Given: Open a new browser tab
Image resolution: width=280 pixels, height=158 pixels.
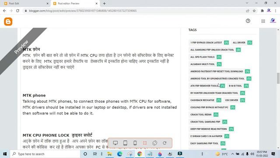Looking at the screenshot, I should [x=104, y=4].
